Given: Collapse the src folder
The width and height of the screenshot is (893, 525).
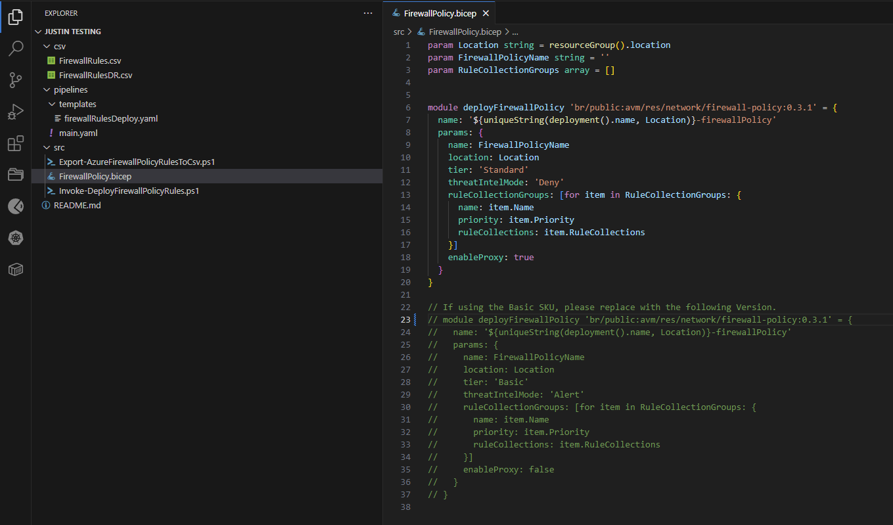Looking at the screenshot, I should tap(48, 147).
